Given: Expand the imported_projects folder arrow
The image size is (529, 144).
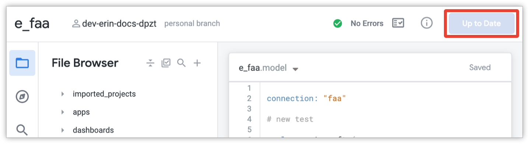Looking at the screenshot, I should [63, 94].
